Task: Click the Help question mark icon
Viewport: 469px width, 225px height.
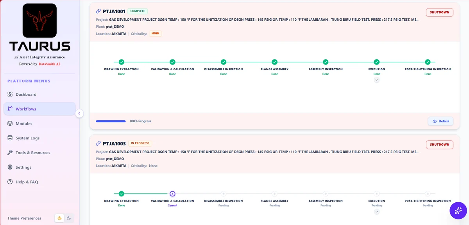Action: coord(10,182)
